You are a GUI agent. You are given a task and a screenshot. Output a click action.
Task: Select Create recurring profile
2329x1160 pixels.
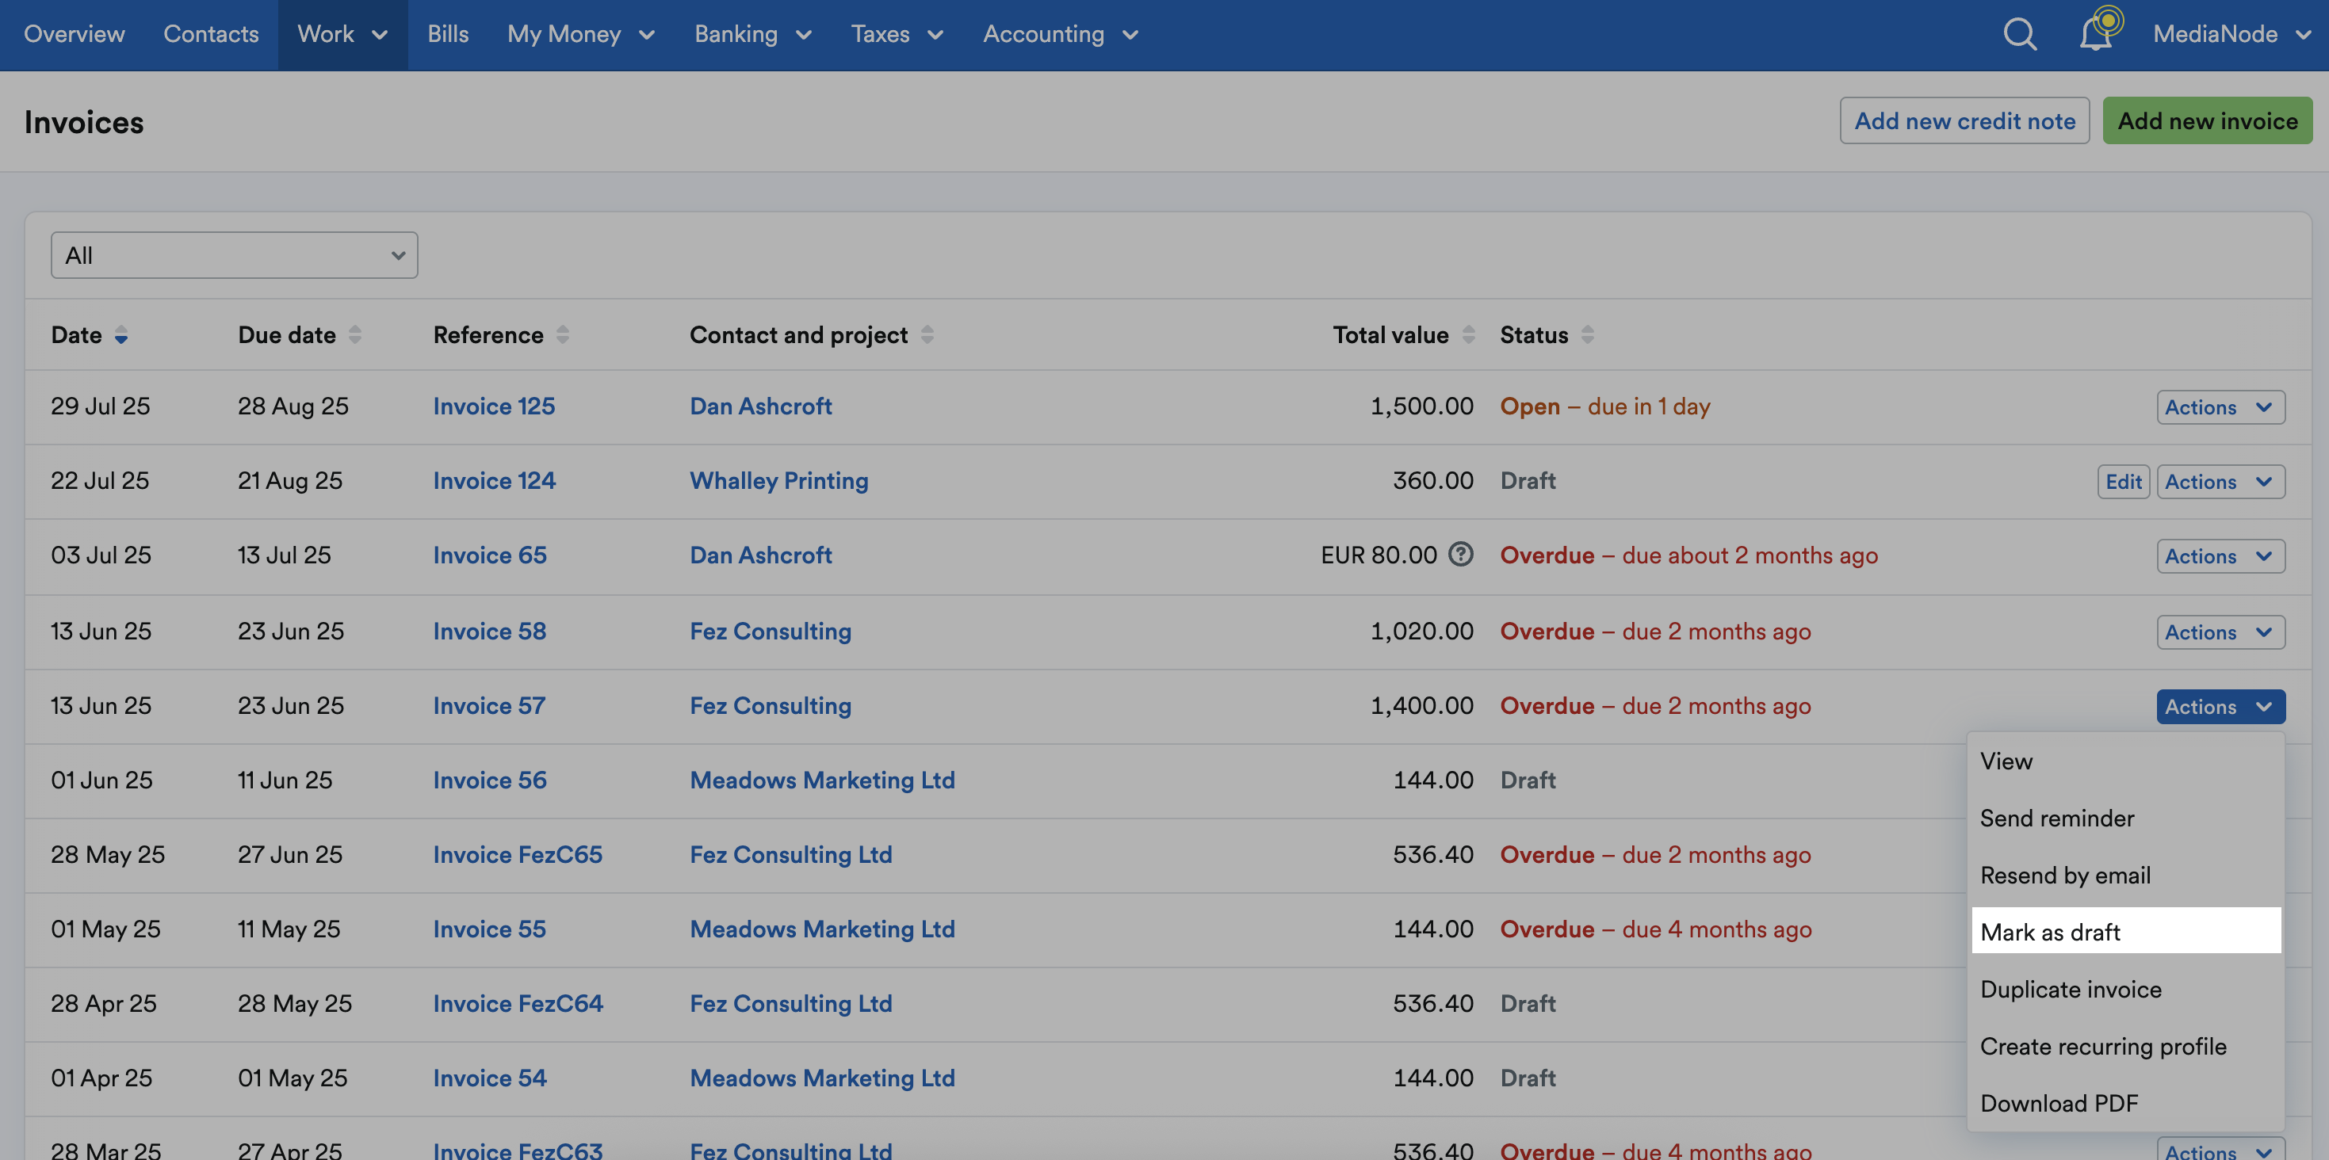[2125, 1045]
